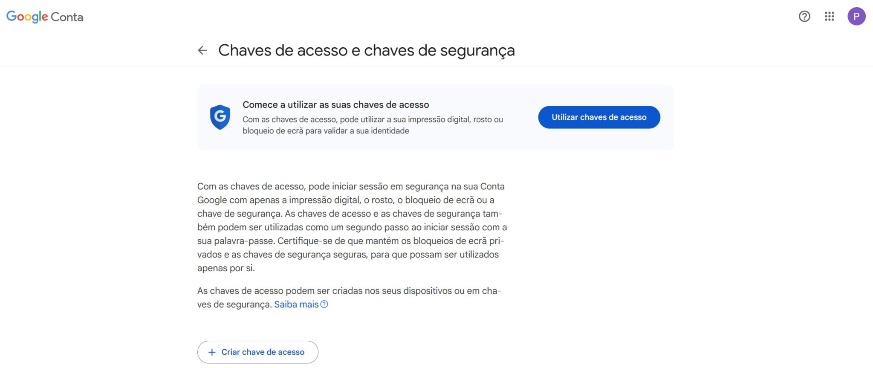Go back using the left arrow
This screenshot has width=873, height=368.
coord(202,50)
